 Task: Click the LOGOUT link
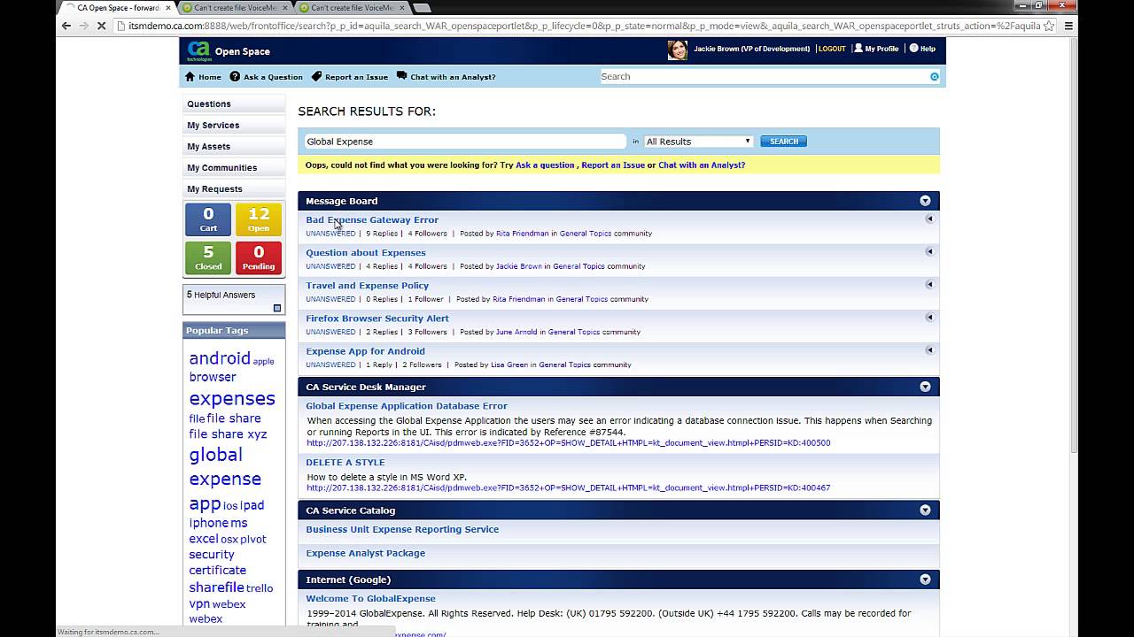click(832, 49)
